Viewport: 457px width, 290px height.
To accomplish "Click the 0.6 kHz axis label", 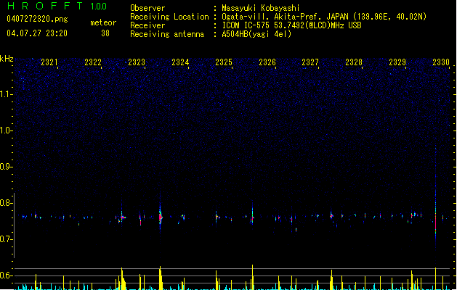I will click(7, 275).
